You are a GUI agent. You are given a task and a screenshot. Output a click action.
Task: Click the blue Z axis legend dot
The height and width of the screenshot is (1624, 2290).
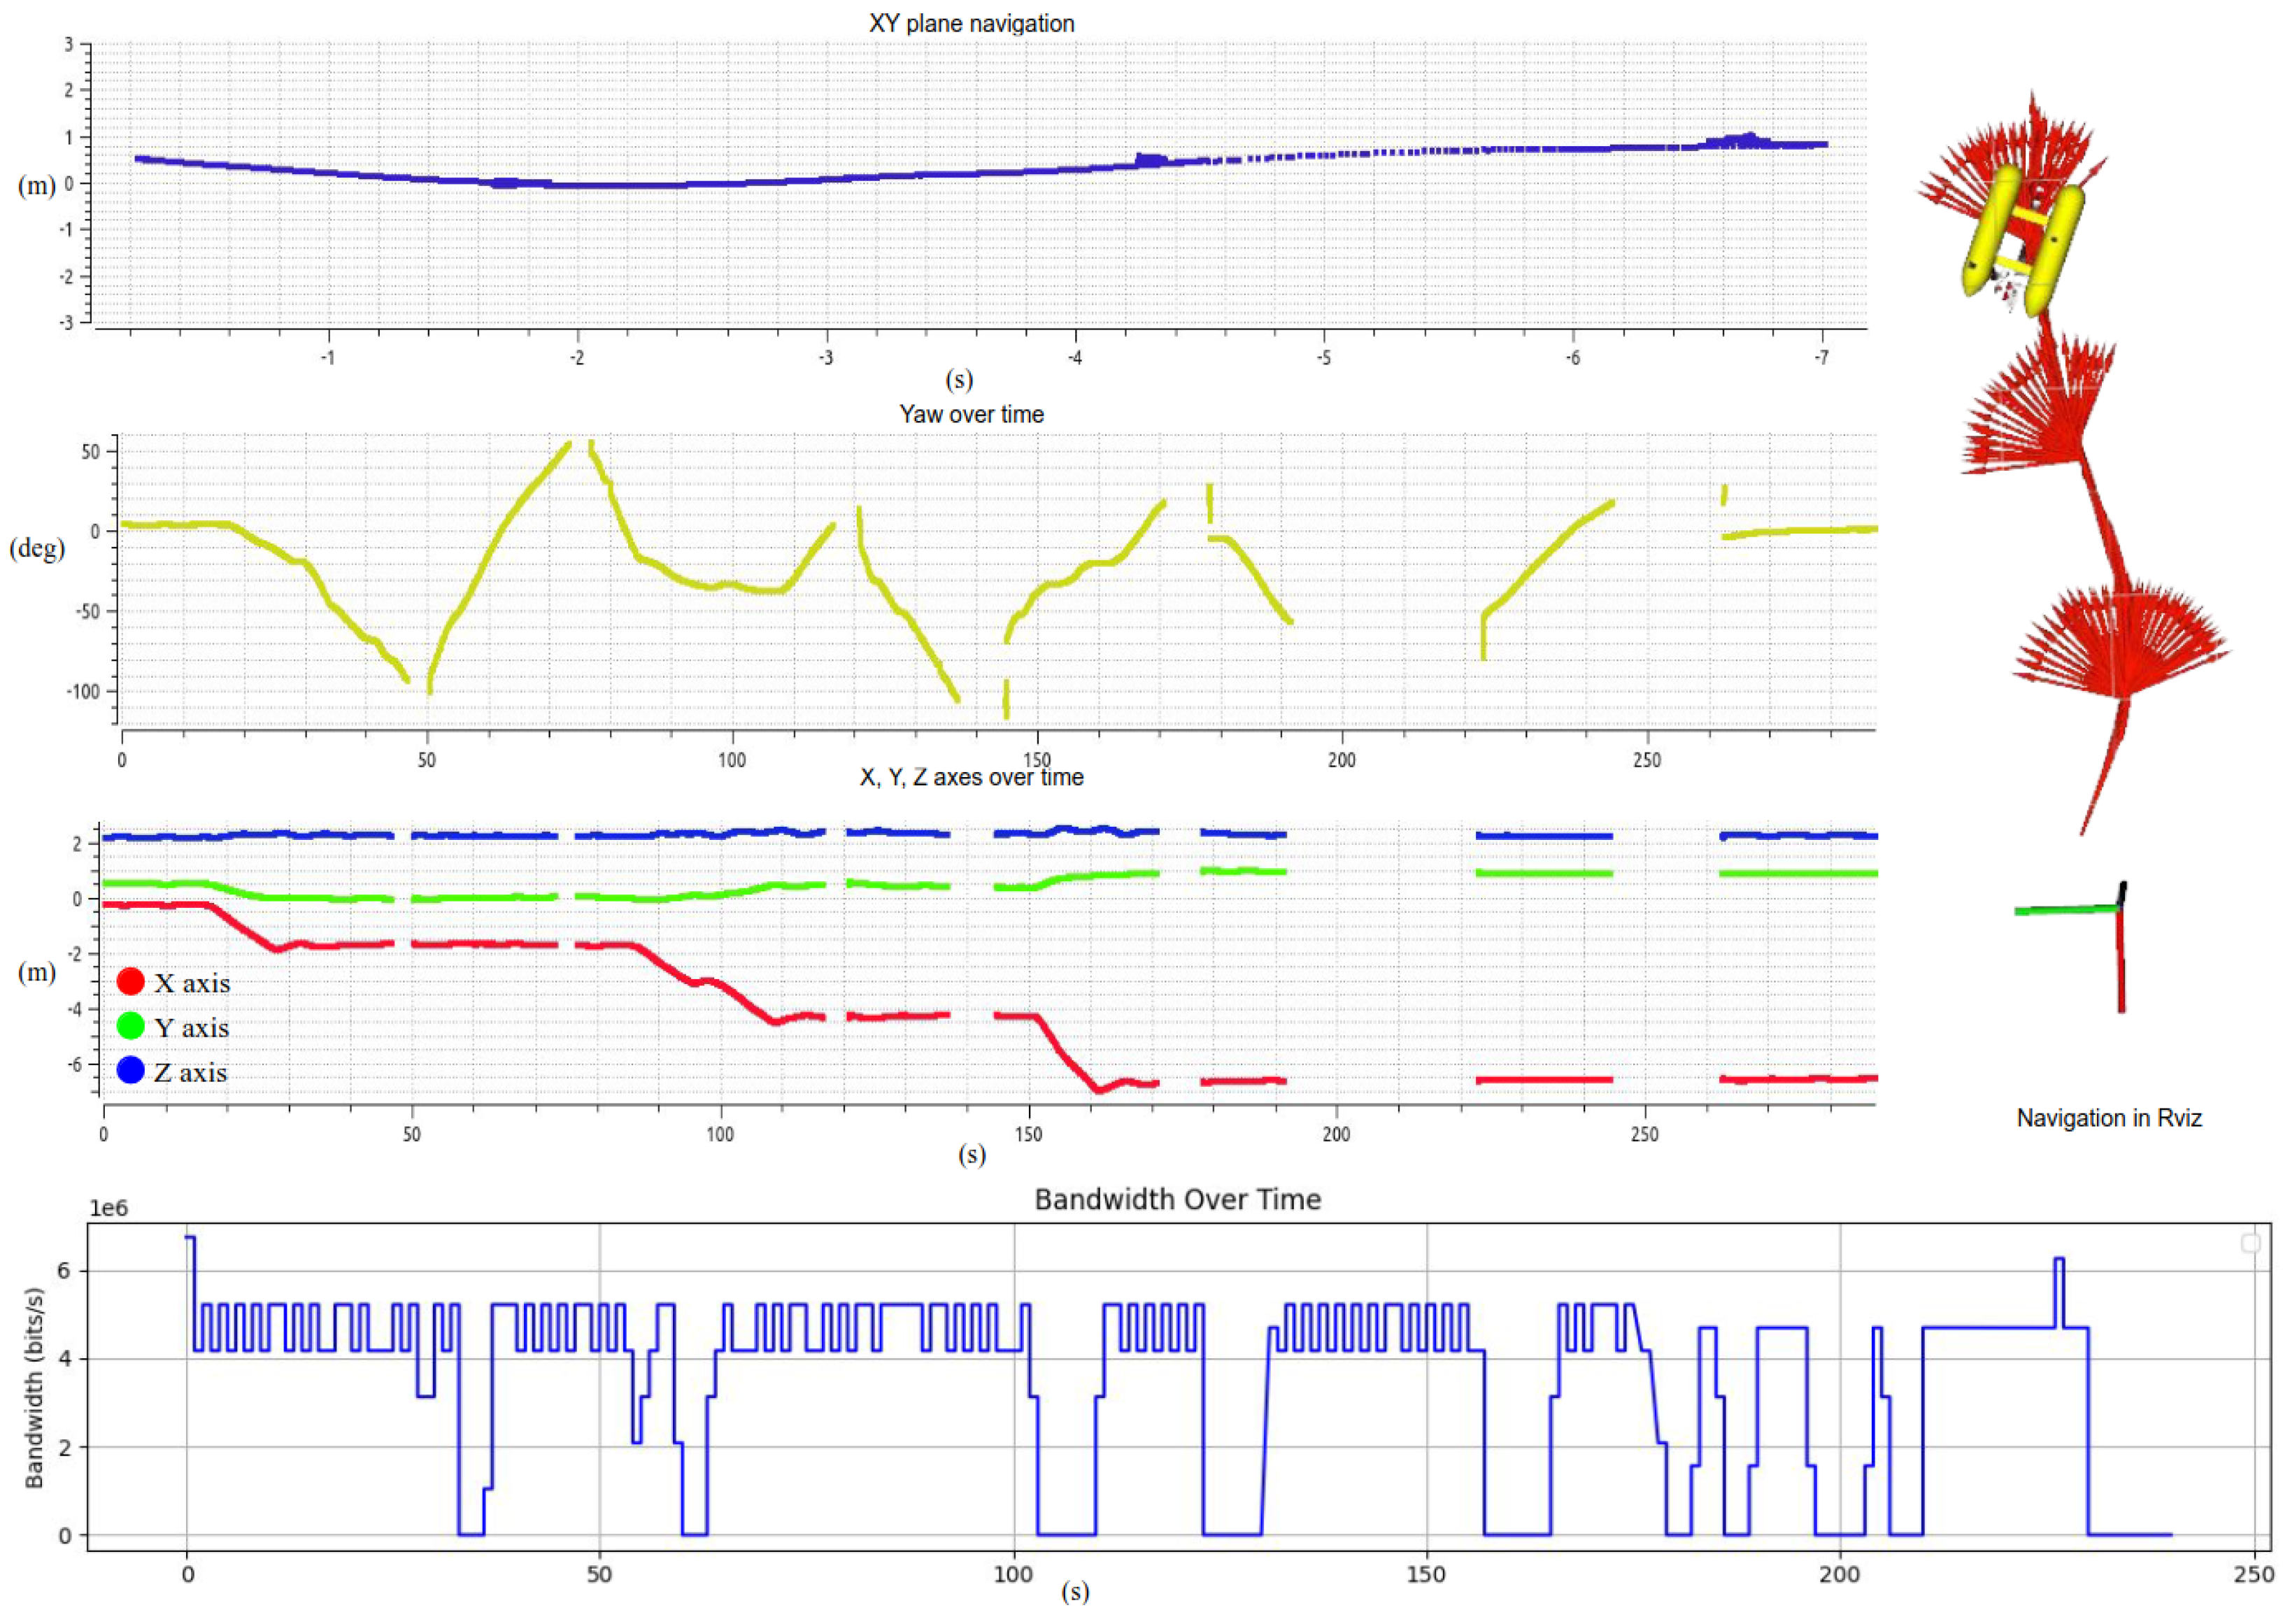coord(131,1070)
